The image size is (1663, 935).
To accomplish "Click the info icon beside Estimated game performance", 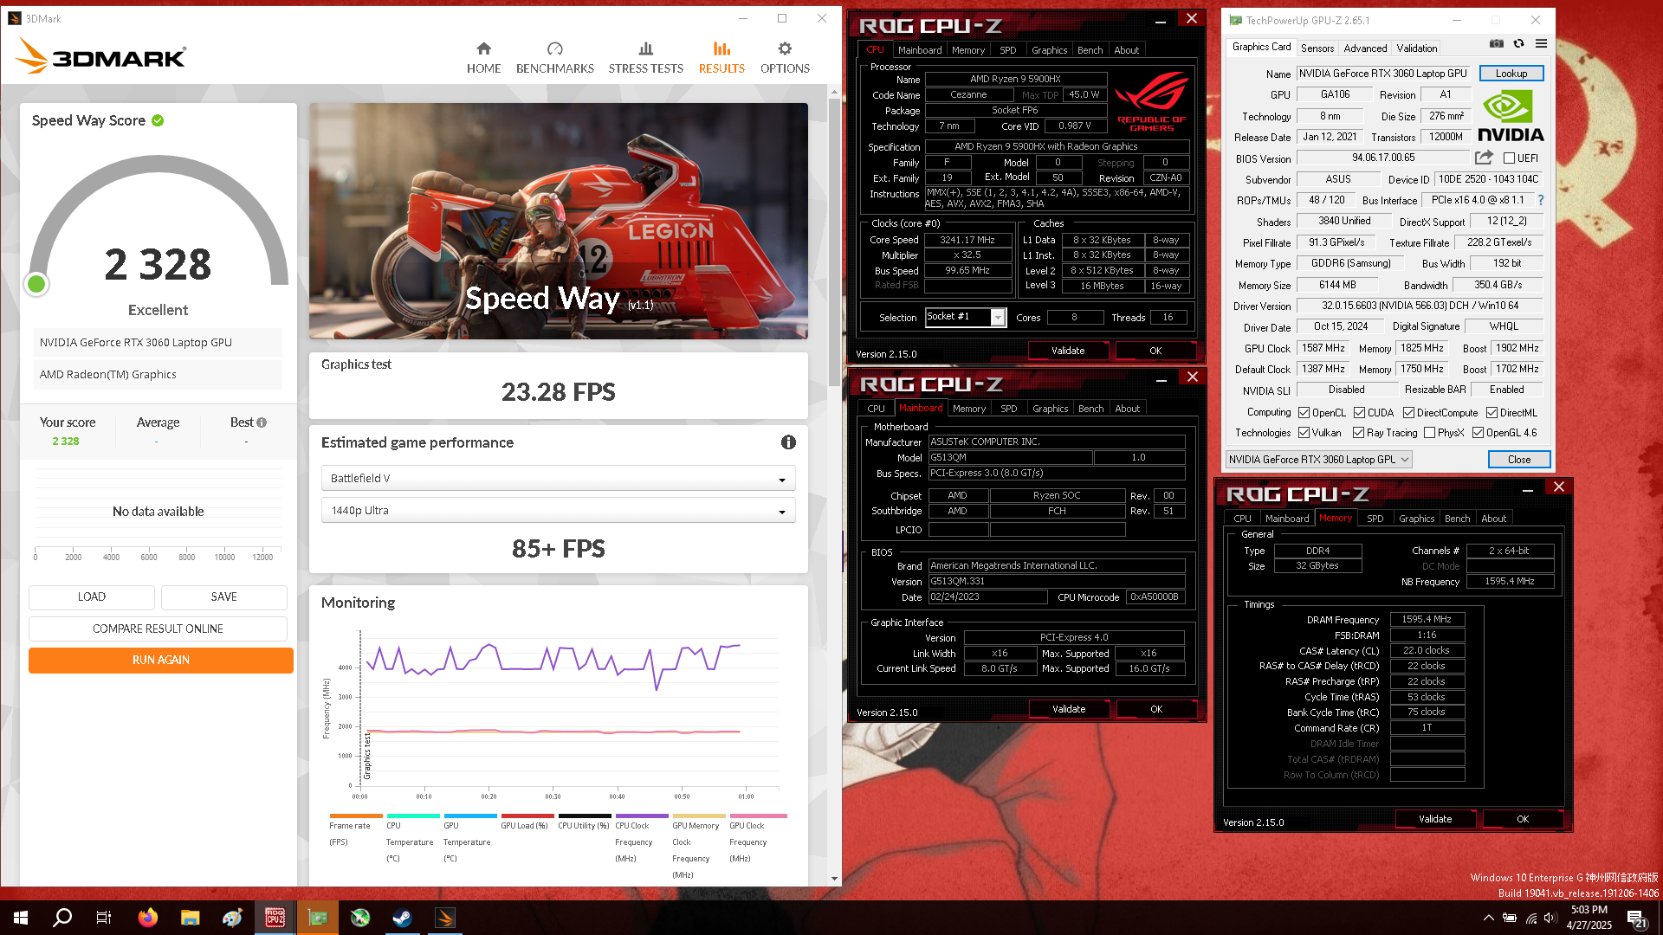I will pyautogui.click(x=788, y=442).
